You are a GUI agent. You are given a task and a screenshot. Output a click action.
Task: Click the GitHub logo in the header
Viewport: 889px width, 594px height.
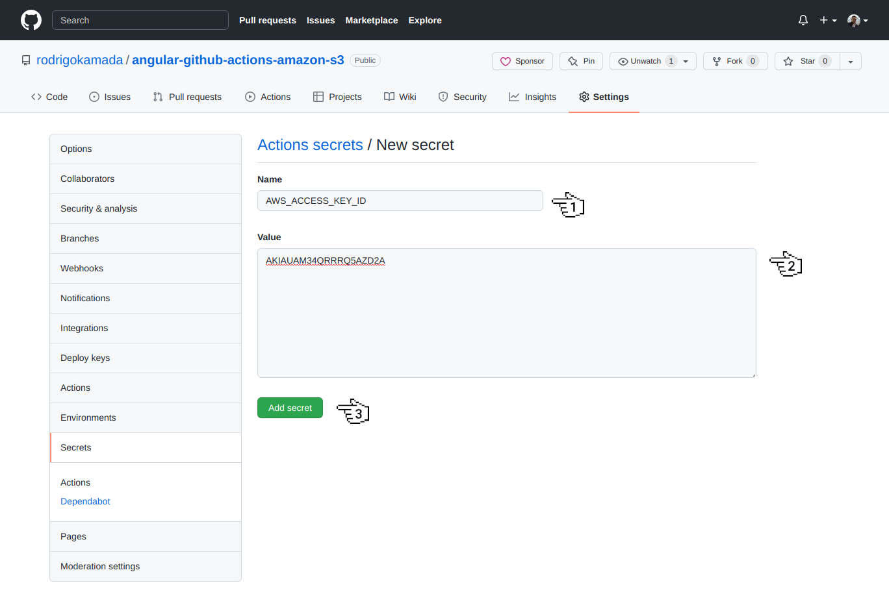[31, 20]
